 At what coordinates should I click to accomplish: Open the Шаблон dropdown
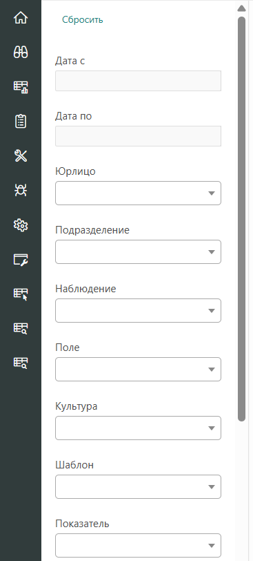138,486
